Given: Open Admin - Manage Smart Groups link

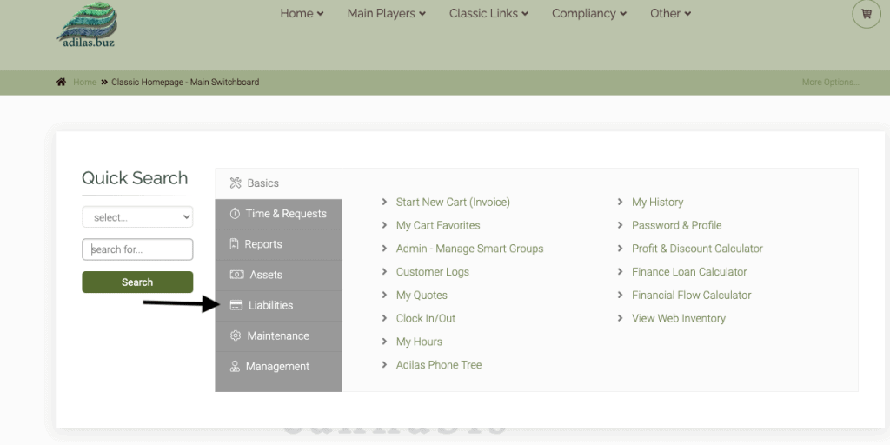Looking at the screenshot, I should [x=469, y=248].
